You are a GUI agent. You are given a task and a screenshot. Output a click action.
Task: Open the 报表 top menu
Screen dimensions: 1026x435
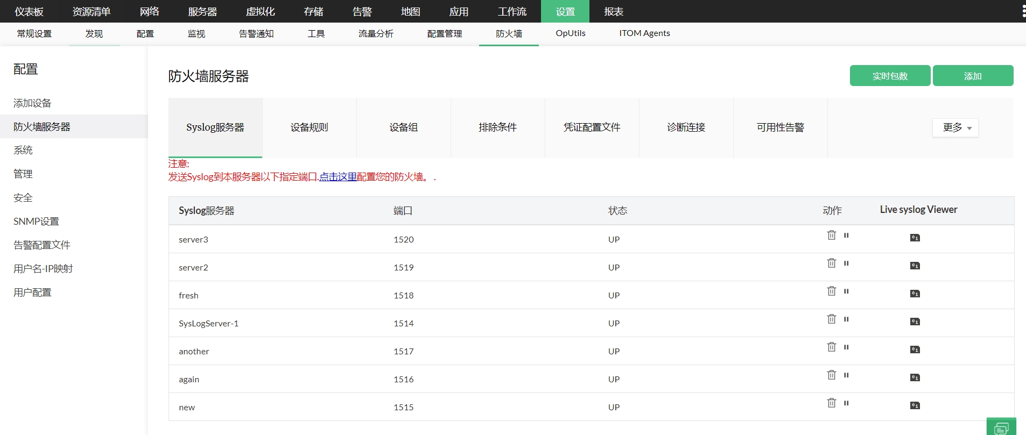614,11
